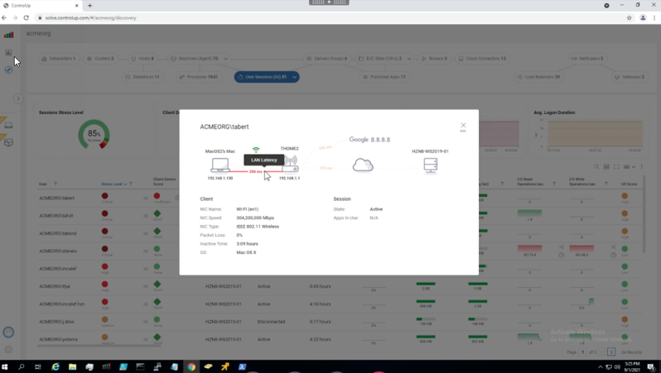This screenshot has height=373, width=661.
Task: Open taskbar search
Action: (x=21, y=366)
